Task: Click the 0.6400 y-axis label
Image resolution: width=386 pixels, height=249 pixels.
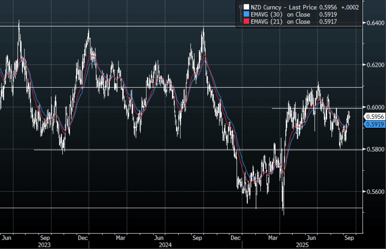Action: tap(374, 23)
